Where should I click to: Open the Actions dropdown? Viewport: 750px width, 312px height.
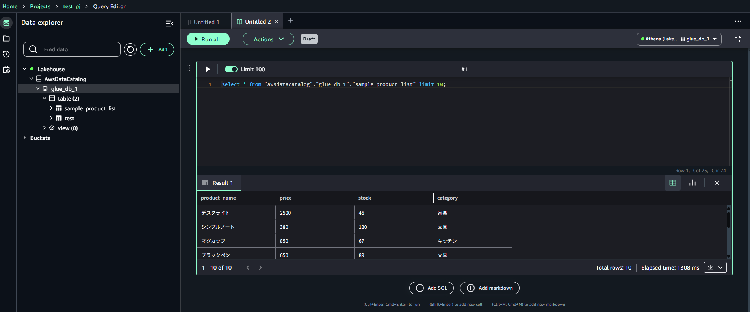click(268, 39)
